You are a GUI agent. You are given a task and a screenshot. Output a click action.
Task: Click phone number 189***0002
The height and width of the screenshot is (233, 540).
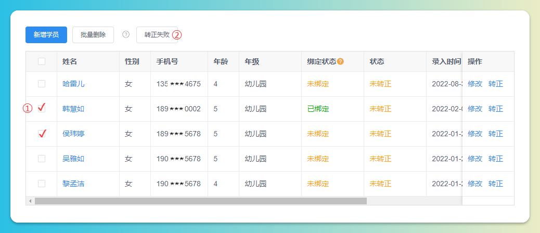coord(178,109)
